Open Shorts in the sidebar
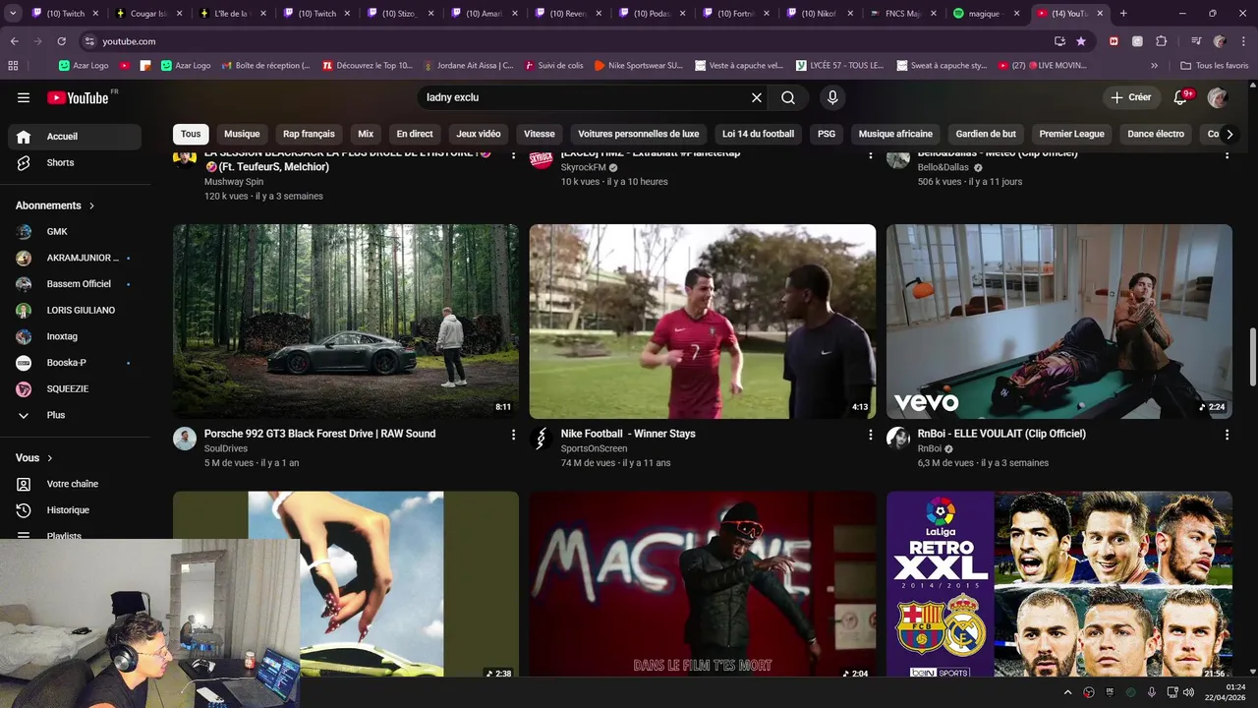Screen dimensions: 1258x708 coord(75,163)
